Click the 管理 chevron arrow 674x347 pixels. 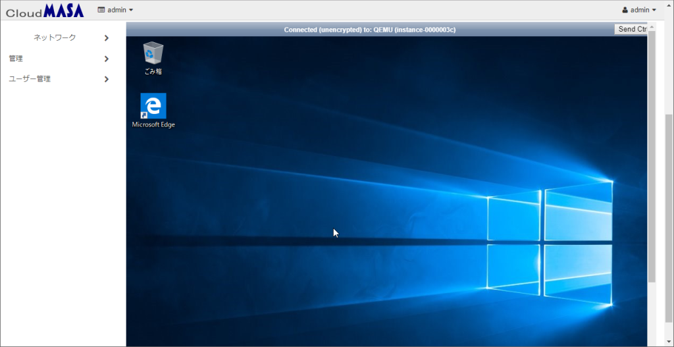(x=107, y=59)
